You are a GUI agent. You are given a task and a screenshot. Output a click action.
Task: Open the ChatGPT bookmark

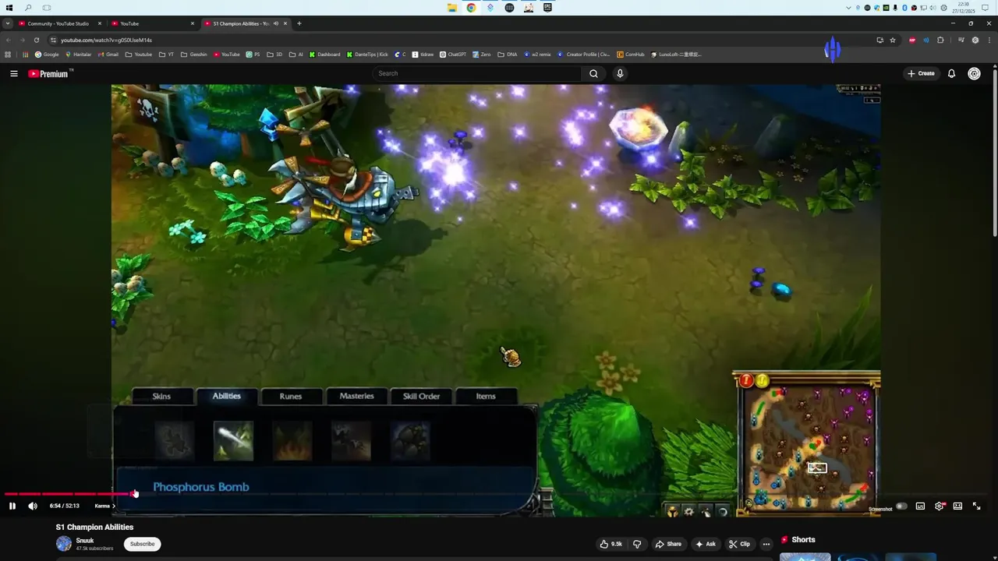[453, 55]
